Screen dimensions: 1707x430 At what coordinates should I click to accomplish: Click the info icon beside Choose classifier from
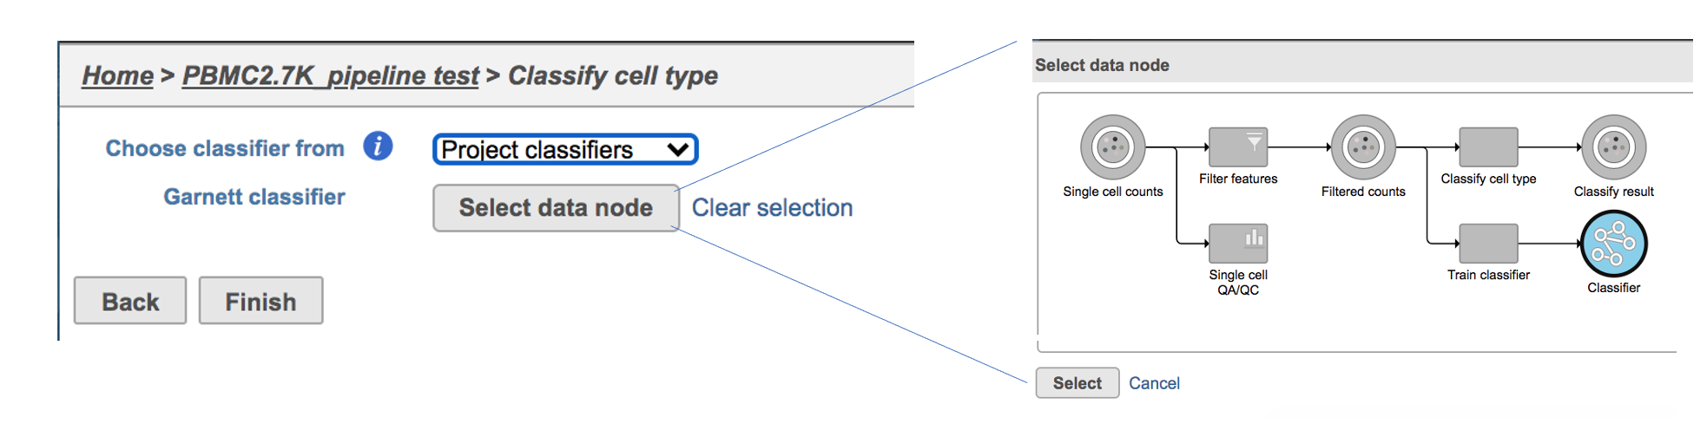[x=378, y=147]
